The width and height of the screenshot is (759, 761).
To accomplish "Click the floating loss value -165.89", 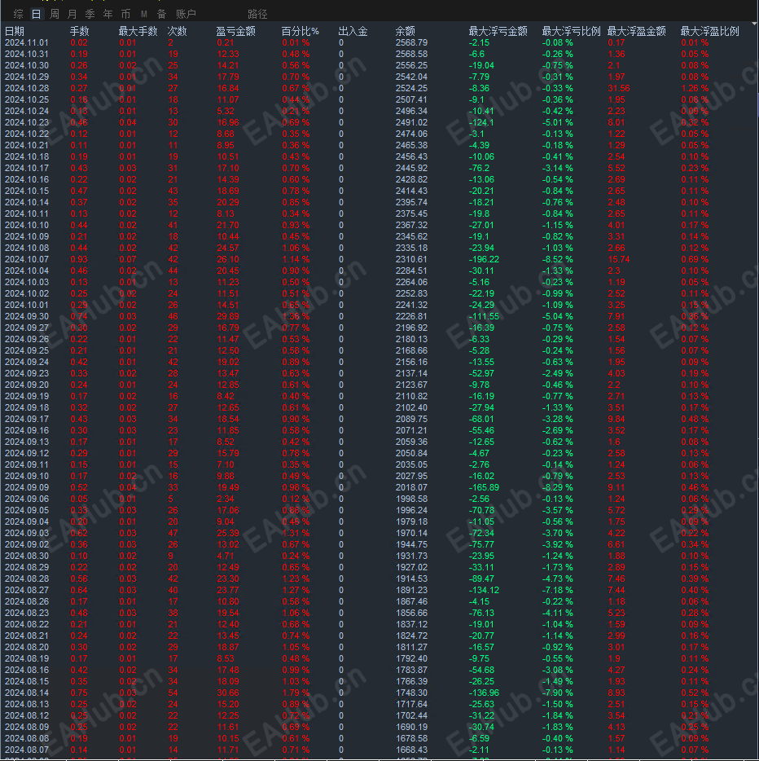I will coord(484,488).
